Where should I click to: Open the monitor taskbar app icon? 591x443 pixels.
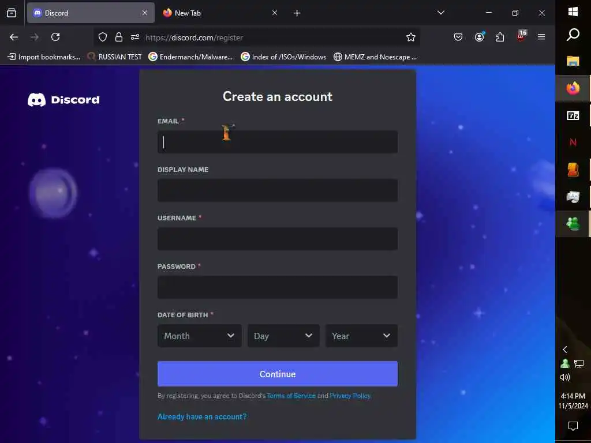pyautogui.click(x=573, y=197)
